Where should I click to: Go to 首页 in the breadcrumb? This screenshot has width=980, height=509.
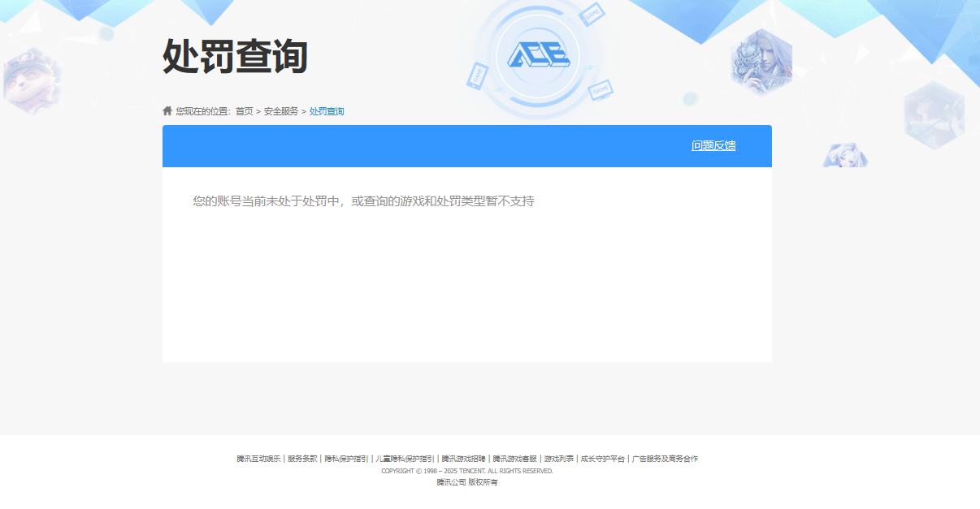[245, 111]
